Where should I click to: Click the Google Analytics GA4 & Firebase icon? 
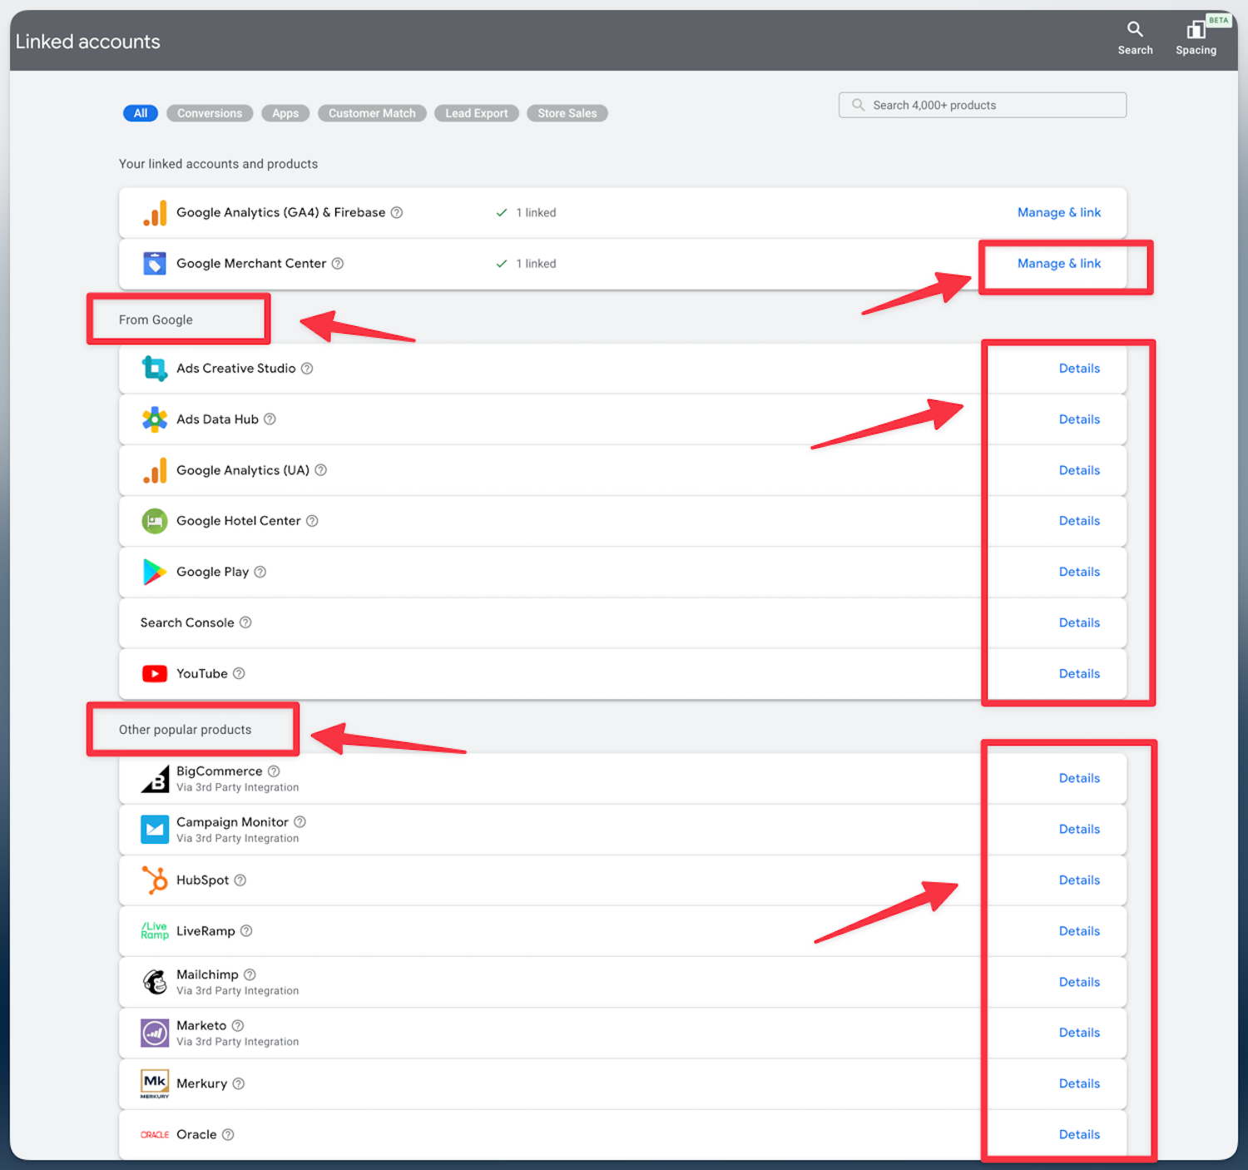(155, 213)
